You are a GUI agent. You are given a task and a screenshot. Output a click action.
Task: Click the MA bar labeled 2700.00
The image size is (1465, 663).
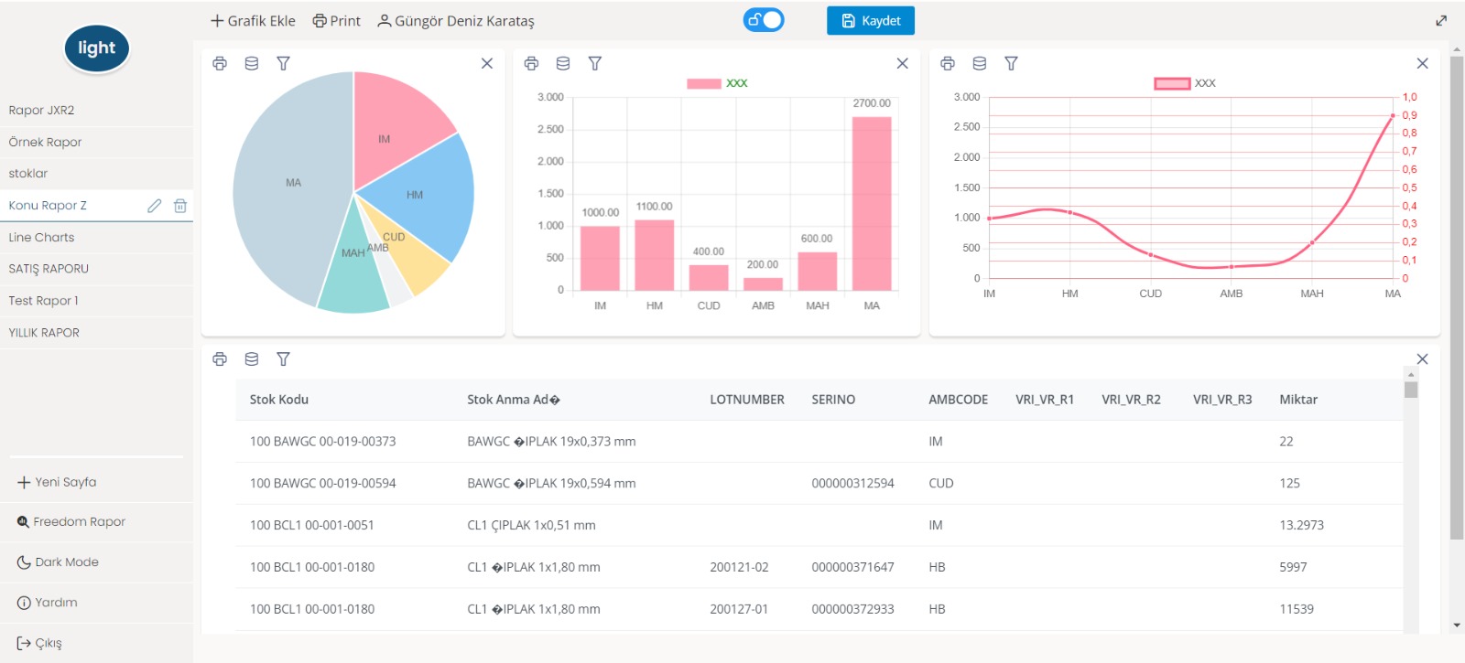(x=872, y=204)
